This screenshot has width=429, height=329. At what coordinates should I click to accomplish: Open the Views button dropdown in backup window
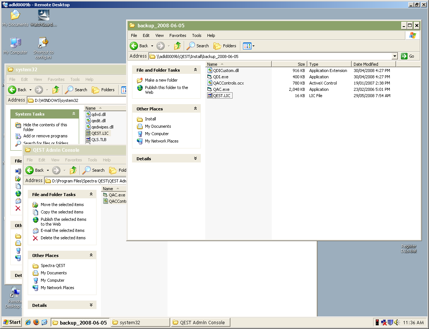253,46
